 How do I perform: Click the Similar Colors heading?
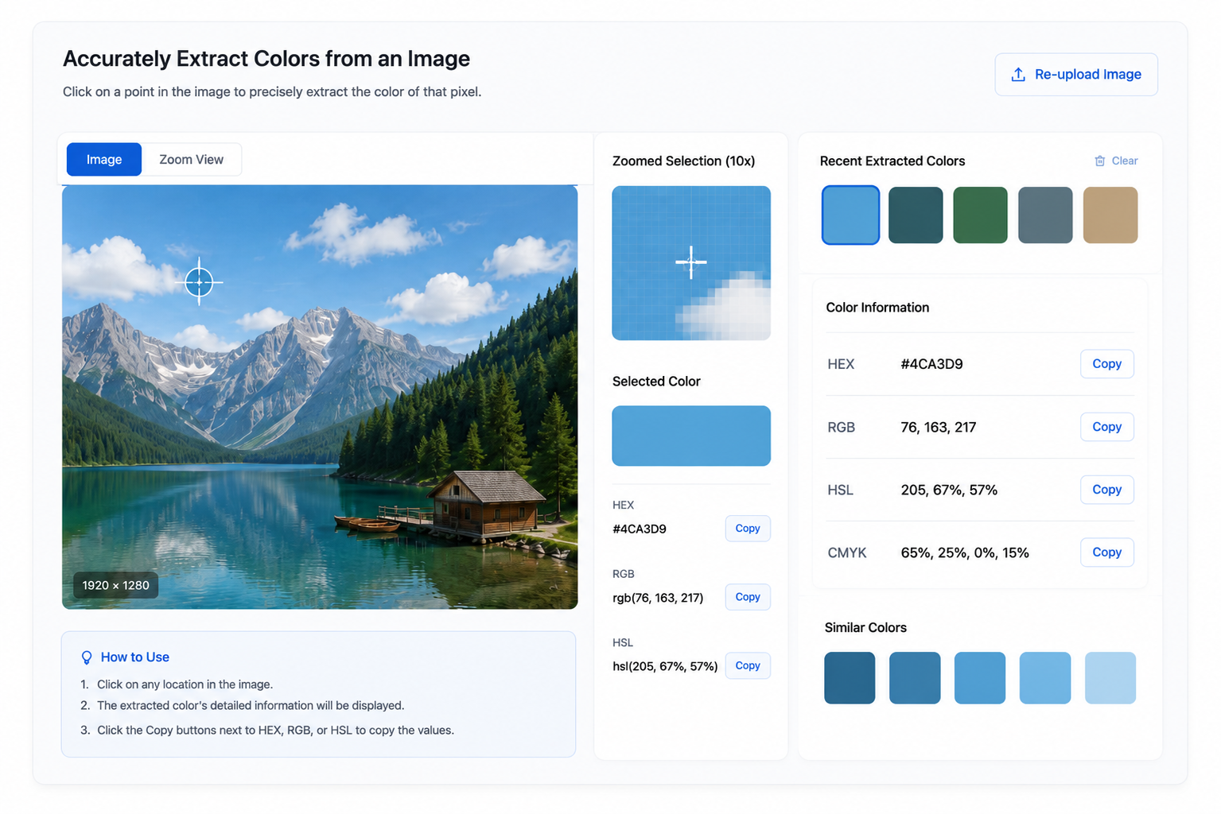click(x=865, y=627)
